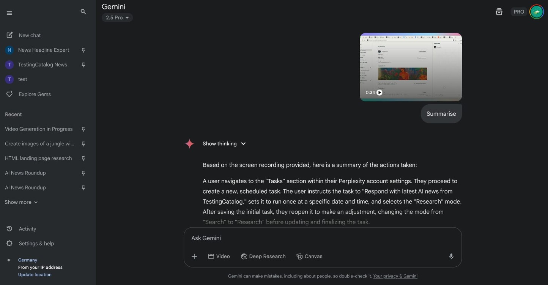The width and height of the screenshot is (548, 285).
Task: Click the search icon in sidebar
Action: pos(83,12)
